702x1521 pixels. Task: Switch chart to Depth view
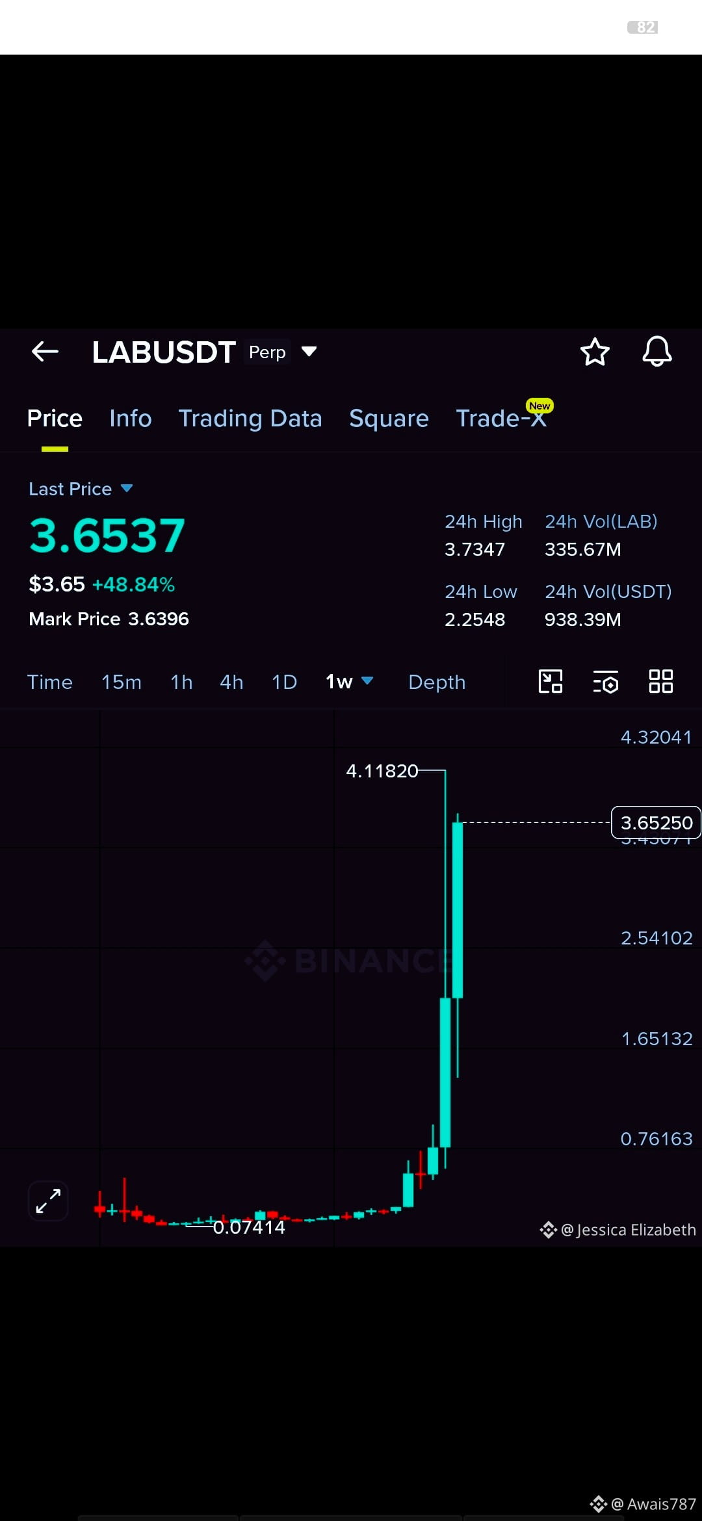437,682
